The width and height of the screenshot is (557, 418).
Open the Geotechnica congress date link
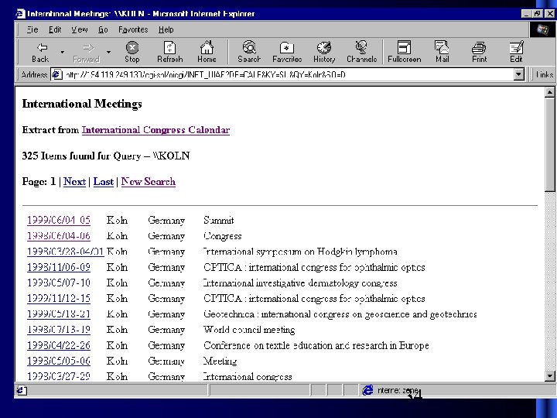pyautogui.click(x=59, y=314)
